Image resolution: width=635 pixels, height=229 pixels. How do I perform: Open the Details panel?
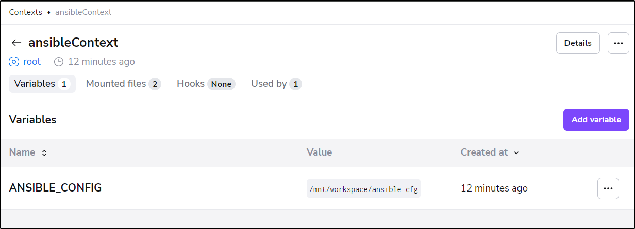(578, 43)
